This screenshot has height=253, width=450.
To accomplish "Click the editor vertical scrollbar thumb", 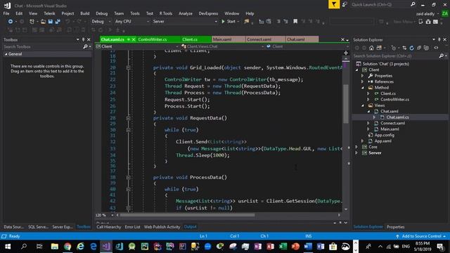I will pos(346,104).
